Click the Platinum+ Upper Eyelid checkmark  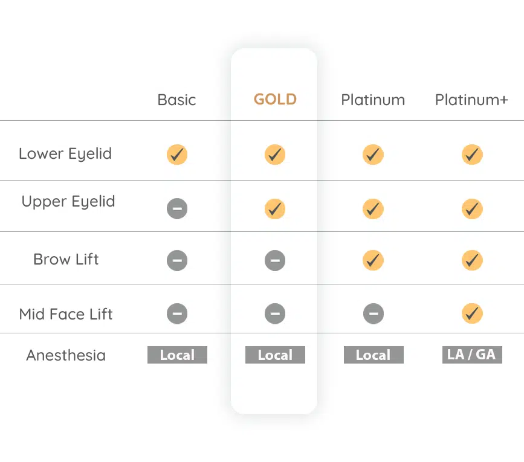pos(472,209)
